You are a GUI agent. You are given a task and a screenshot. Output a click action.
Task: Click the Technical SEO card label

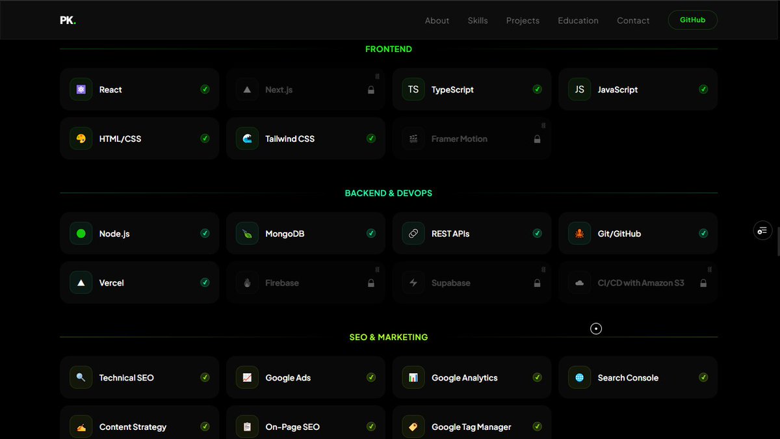coord(127,378)
